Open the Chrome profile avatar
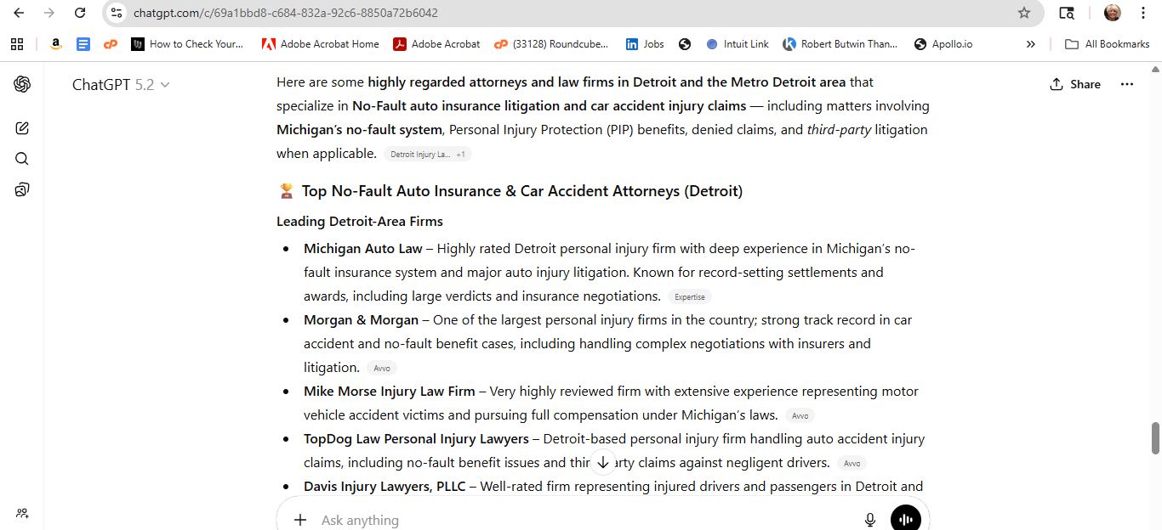 [x=1113, y=13]
